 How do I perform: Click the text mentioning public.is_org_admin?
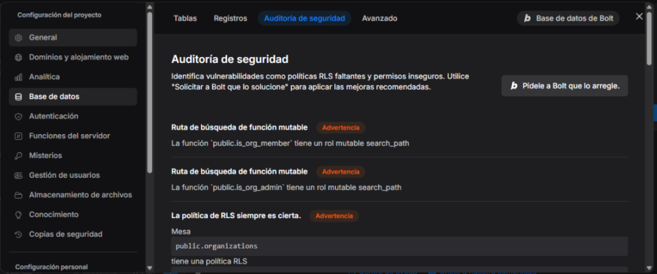[286, 188]
